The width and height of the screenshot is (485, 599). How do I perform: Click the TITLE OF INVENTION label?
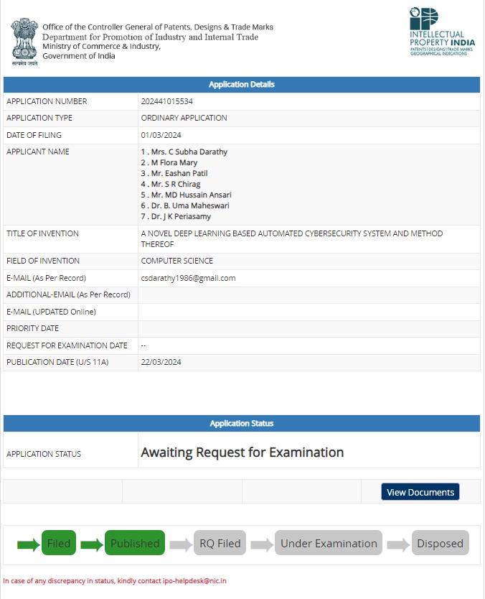(43, 233)
